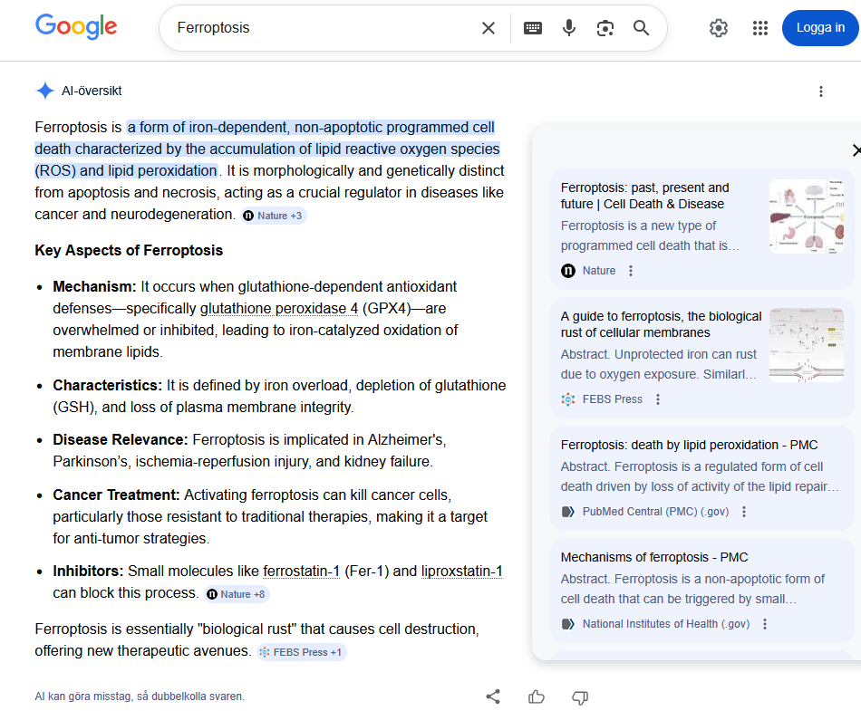The width and height of the screenshot is (861, 711).
Task: Open the on-screen keyboard input tool
Action: 533,28
